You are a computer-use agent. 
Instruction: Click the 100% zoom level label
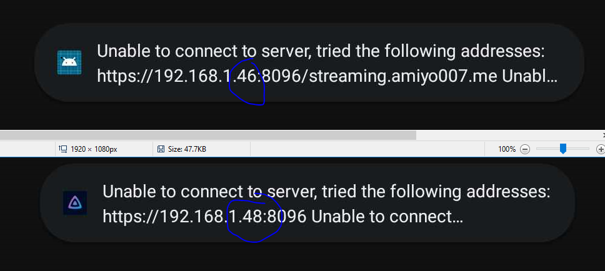point(507,149)
